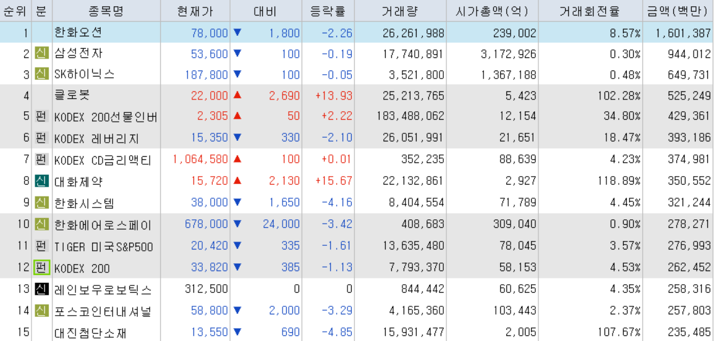Click the down arrow in 포스코인터내셔널 row

[237, 311]
